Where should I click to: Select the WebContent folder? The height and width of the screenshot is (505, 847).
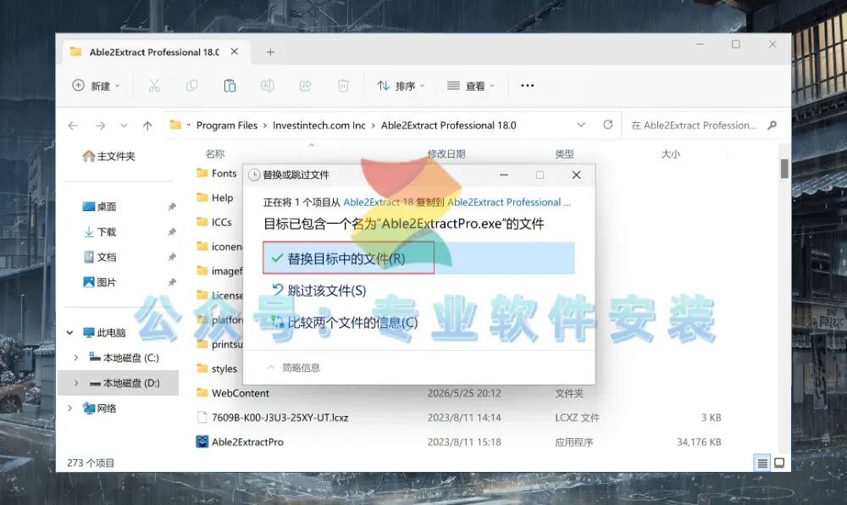(233, 393)
